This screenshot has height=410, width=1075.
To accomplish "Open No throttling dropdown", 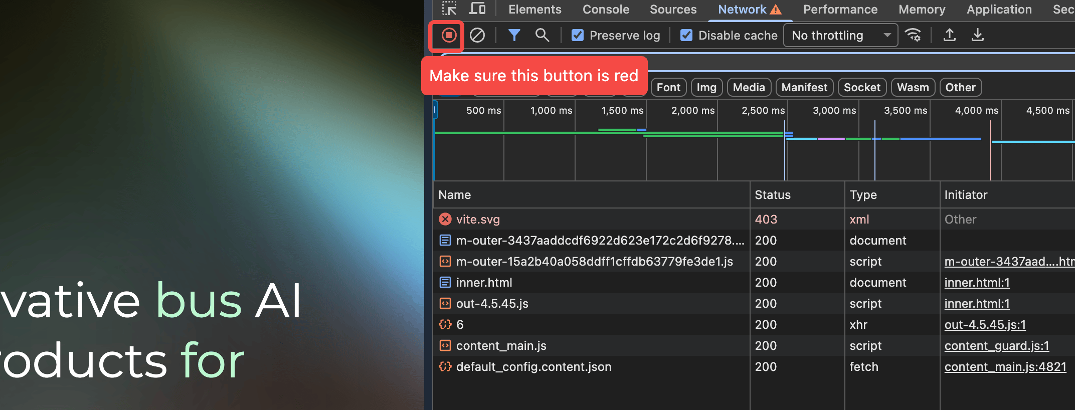I will [841, 35].
